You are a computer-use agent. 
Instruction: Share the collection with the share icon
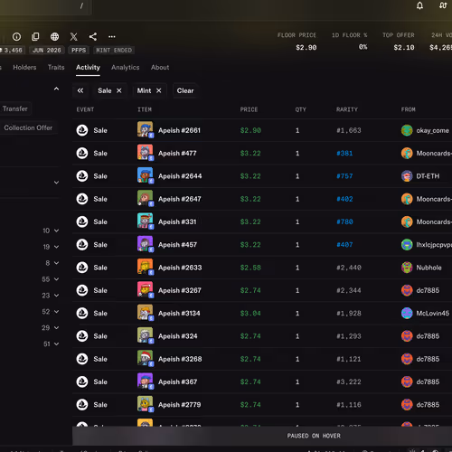click(93, 37)
